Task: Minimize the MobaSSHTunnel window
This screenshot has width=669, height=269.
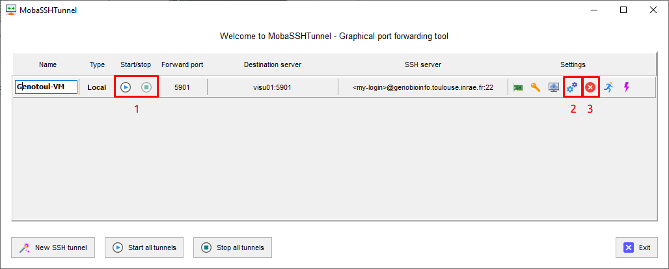Action: tap(594, 10)
